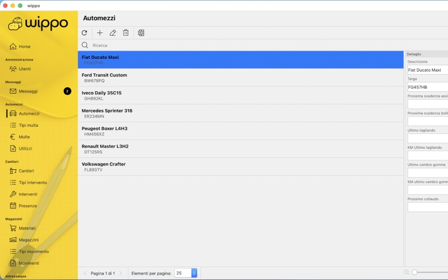Go to previous page arrow
Image resolution: width=448 pixels, height=280 pixels.
pyautogui.click(x=85, y=273)
